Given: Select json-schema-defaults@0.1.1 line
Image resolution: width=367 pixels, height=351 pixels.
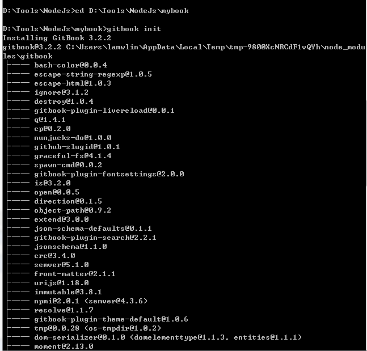Looking at the screenshot, I should tap(93, 229).
